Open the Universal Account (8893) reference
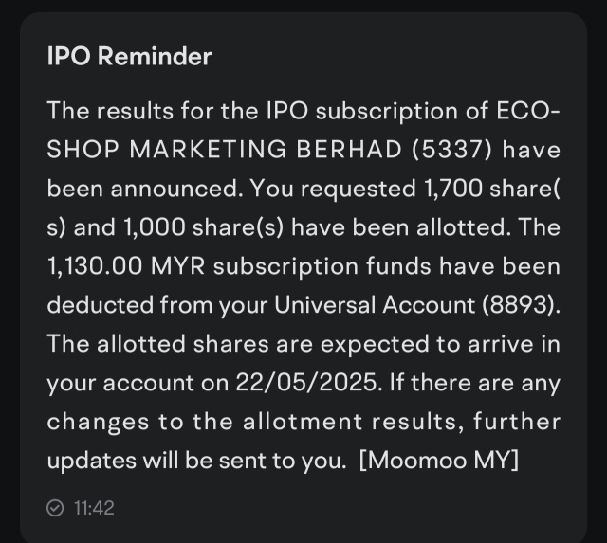This screenshot has width=607, height=543. pos(417,305)
